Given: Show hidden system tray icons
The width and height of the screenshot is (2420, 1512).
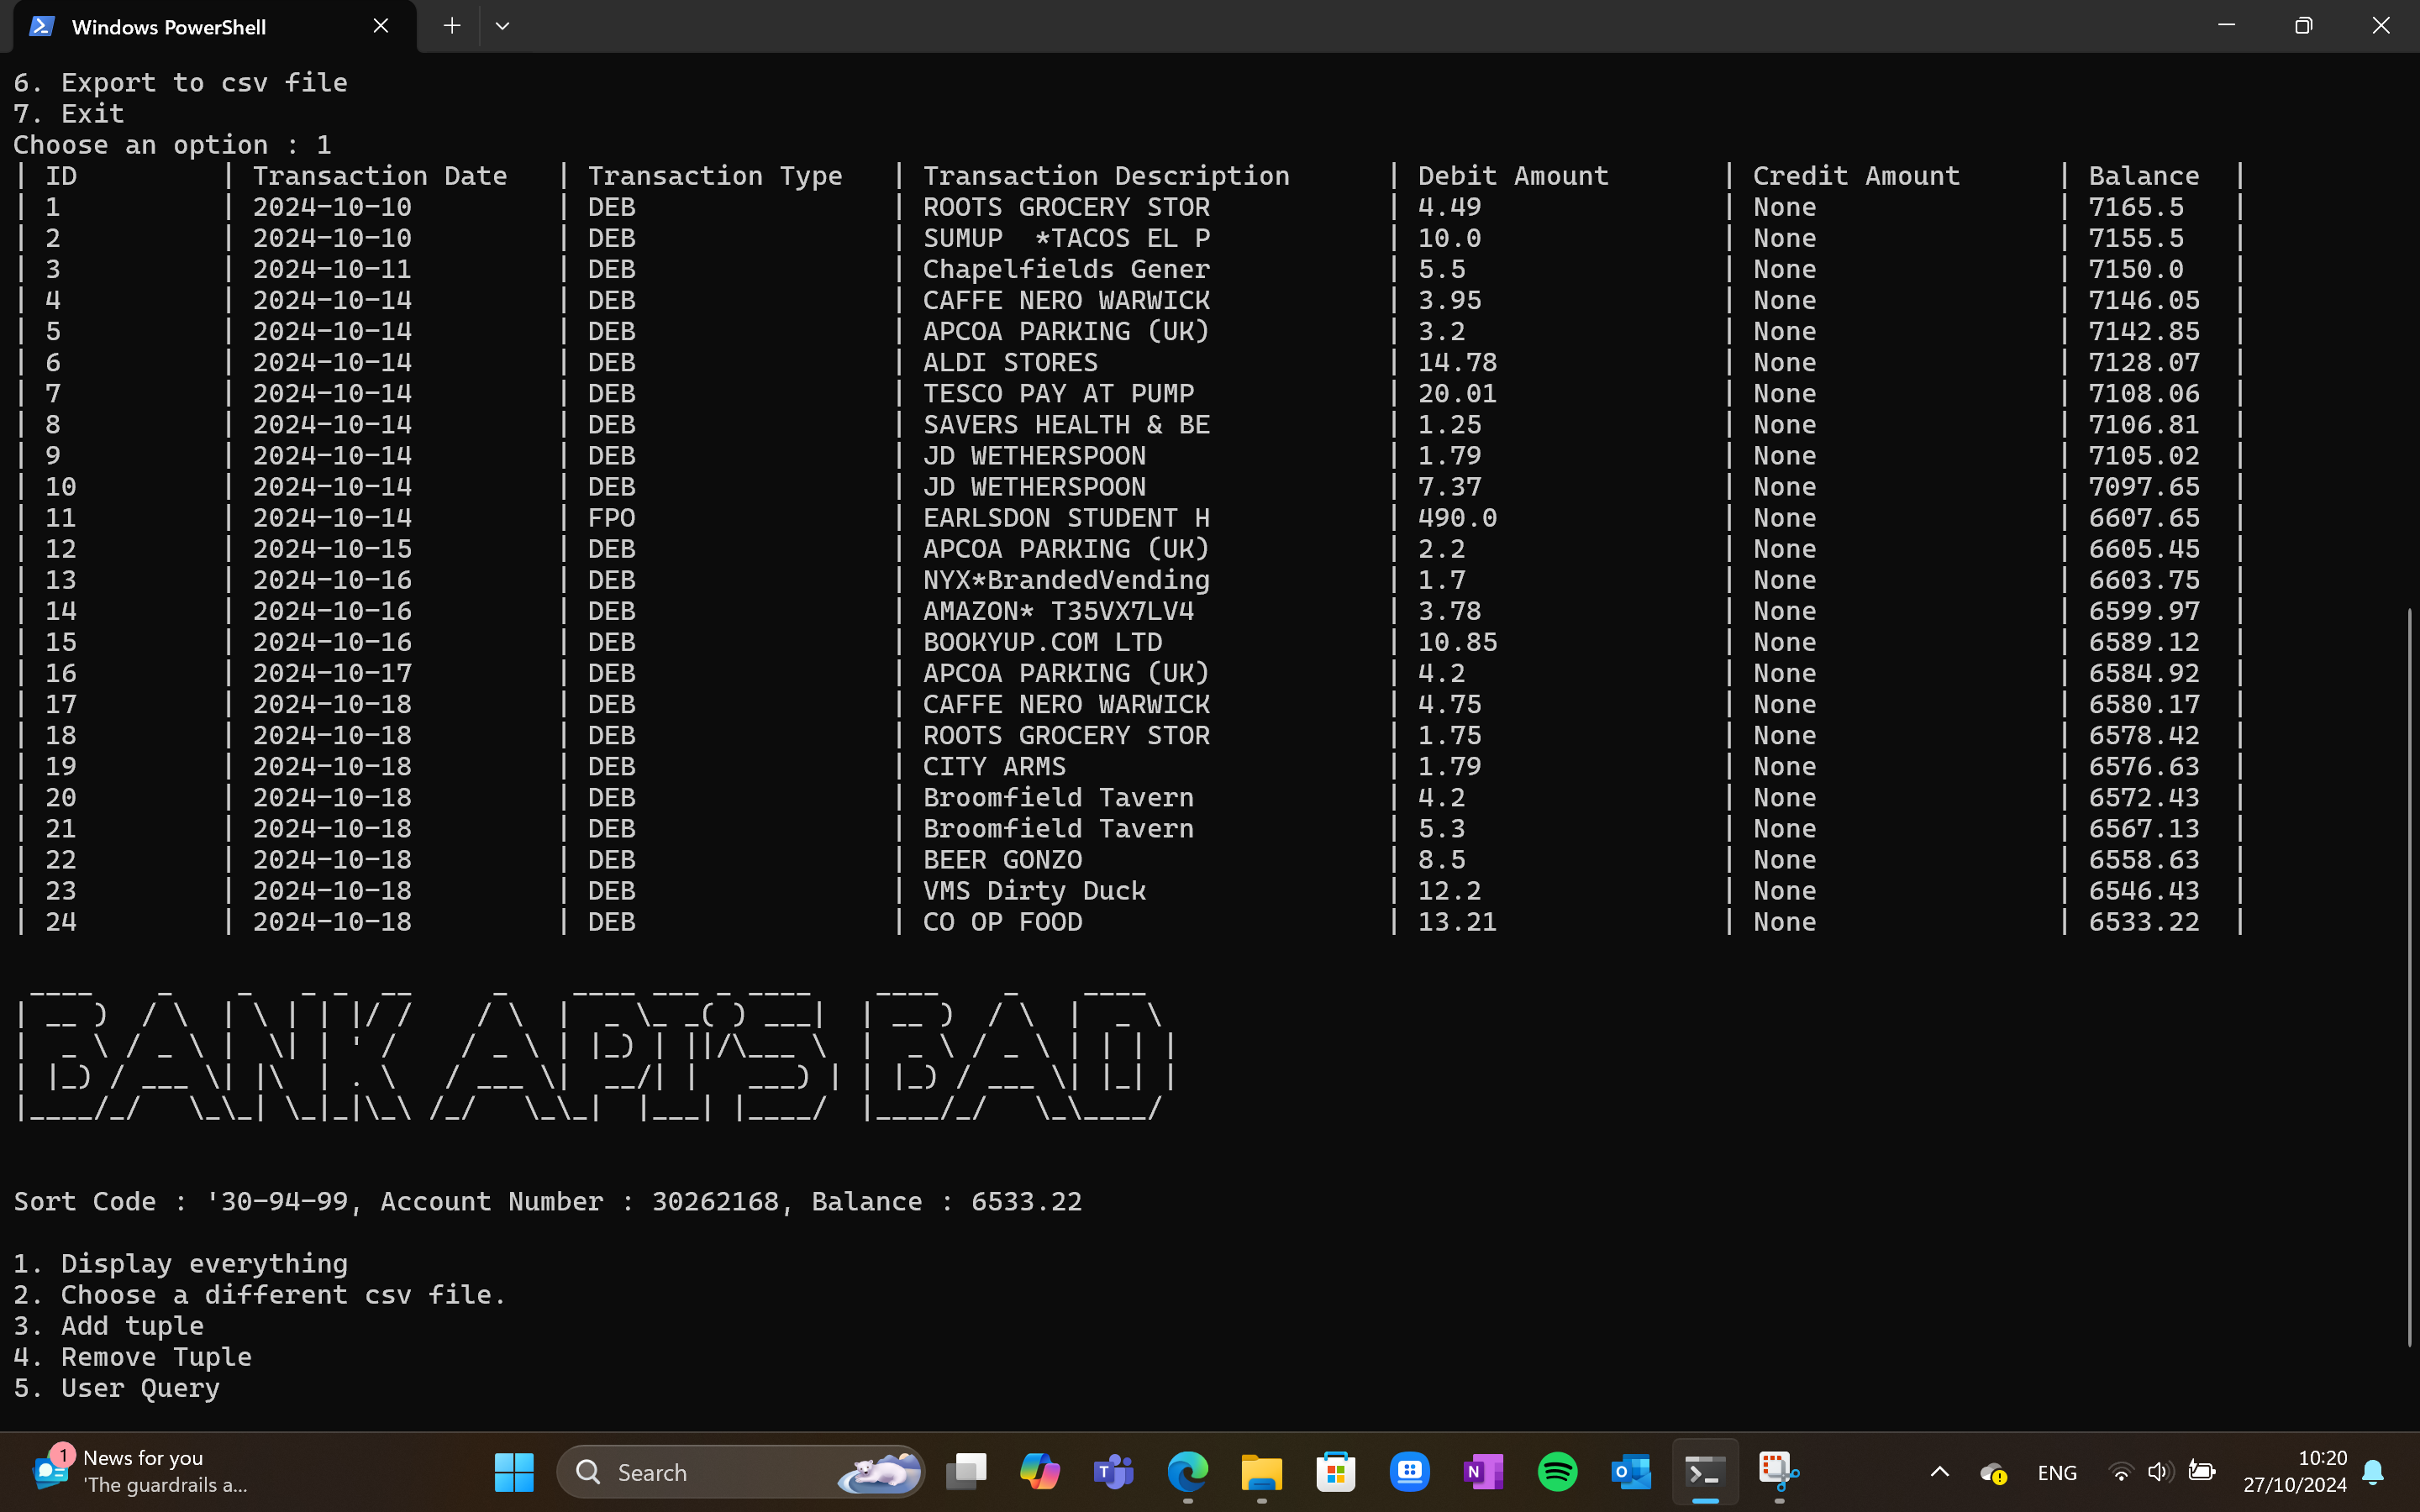Looking at the screenshot, I should click(x=1939, y=1472).
